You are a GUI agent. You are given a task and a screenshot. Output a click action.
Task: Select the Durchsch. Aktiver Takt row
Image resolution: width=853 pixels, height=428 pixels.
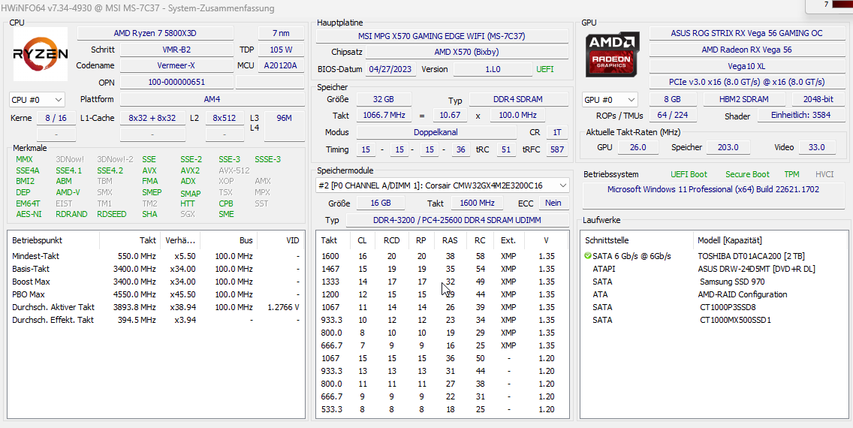[x=155, y=307]
